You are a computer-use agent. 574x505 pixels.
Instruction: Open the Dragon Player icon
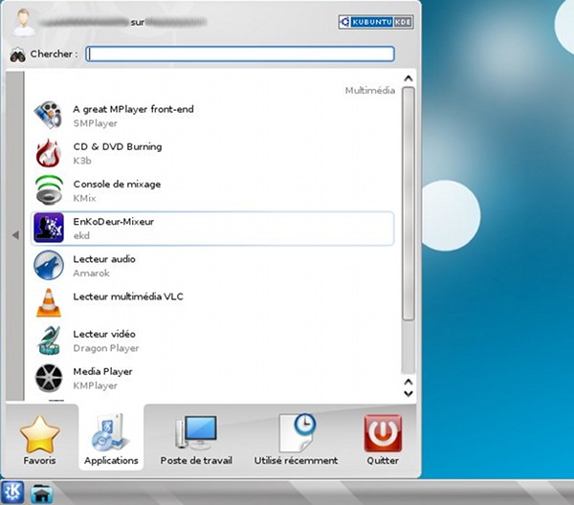tap(49, 340)
